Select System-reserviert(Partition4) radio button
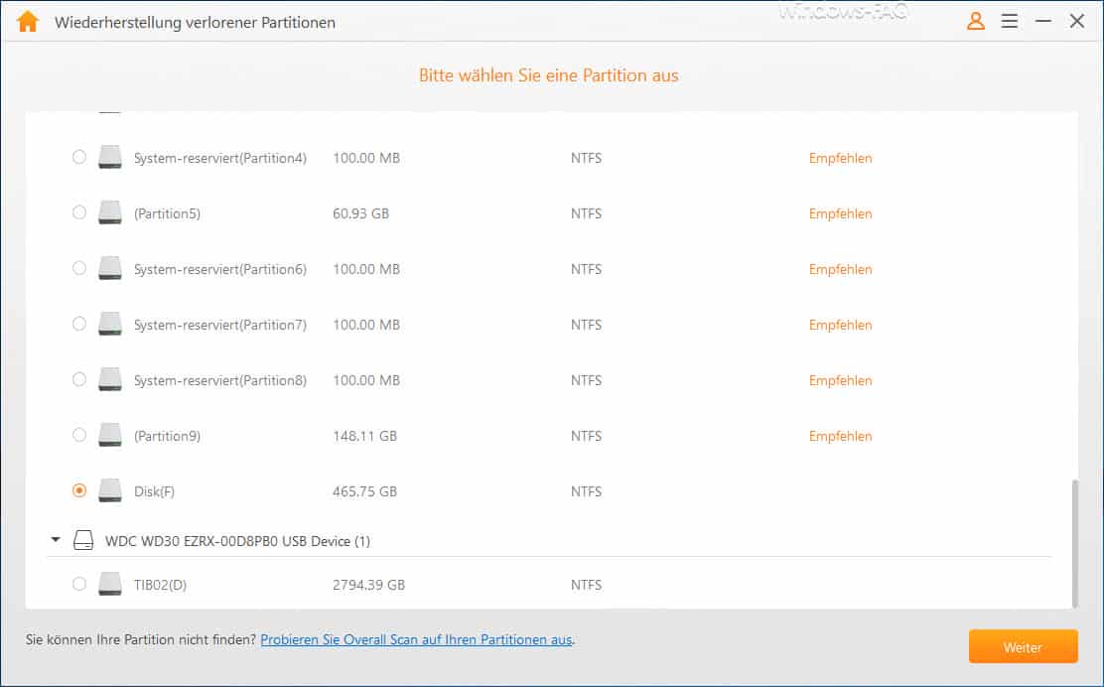 (79, 157)
